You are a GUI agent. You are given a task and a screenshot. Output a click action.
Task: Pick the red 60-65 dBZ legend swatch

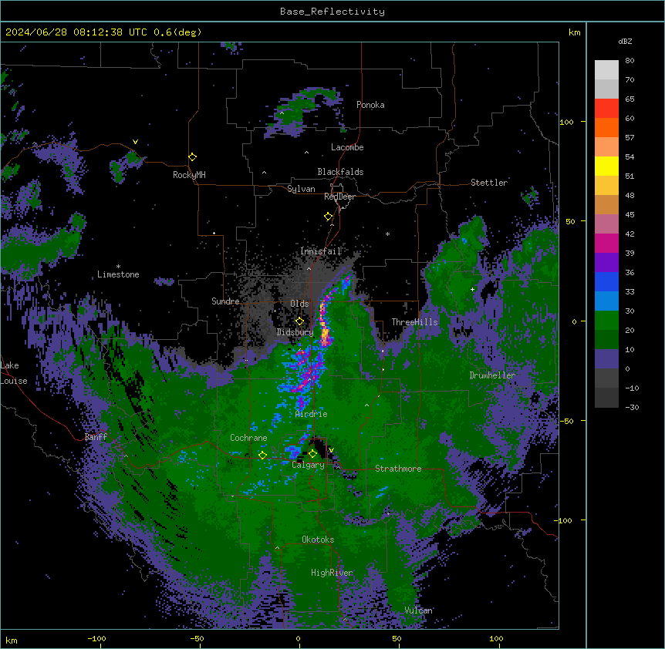tap(606, 109)
